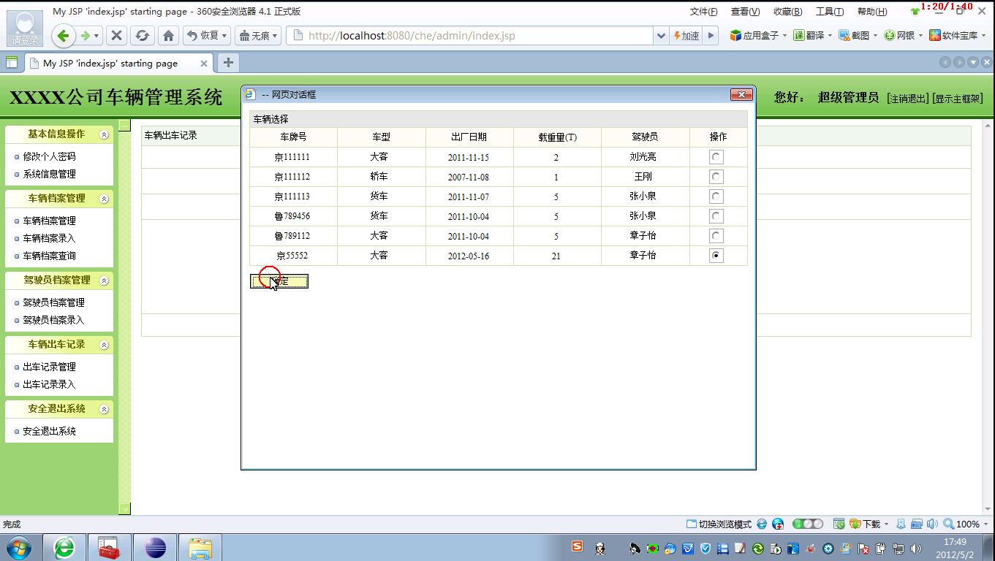Viewport: 995px width, 561px height.
Task: Collapse the 车辆档案管理 panel
Action: pos(104,199)
